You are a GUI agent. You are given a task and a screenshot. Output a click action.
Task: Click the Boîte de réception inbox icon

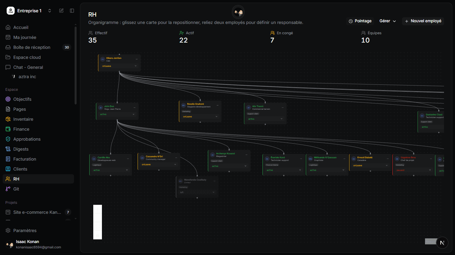pos(8,47)
